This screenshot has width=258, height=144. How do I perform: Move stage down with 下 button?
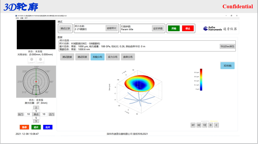click(36, 121)
